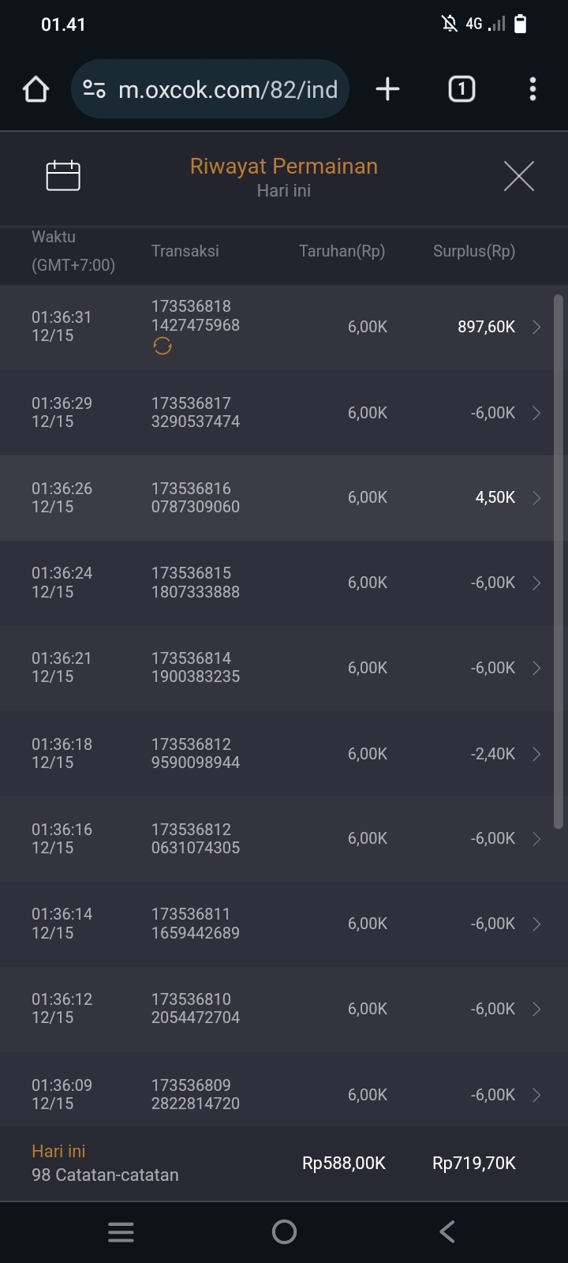
Task: Open a new tab with plus icon
Action: pos(387,89)
